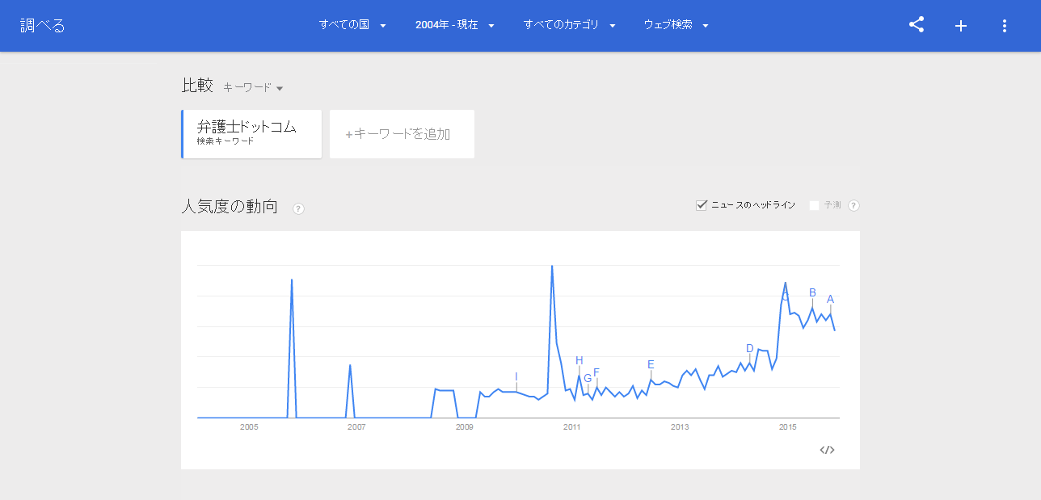The width and height of the screenshot is (1041, 500).
Task: Click the +キーワードを追加 field
Action: [402, 134]
